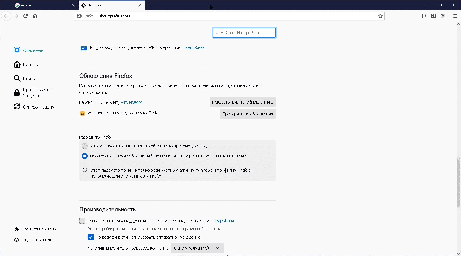Select check-for-updates-but-let-you-decide radio button
Image resolution: width=461 pixels, height=256 pixels.
[x=85, y=156]
